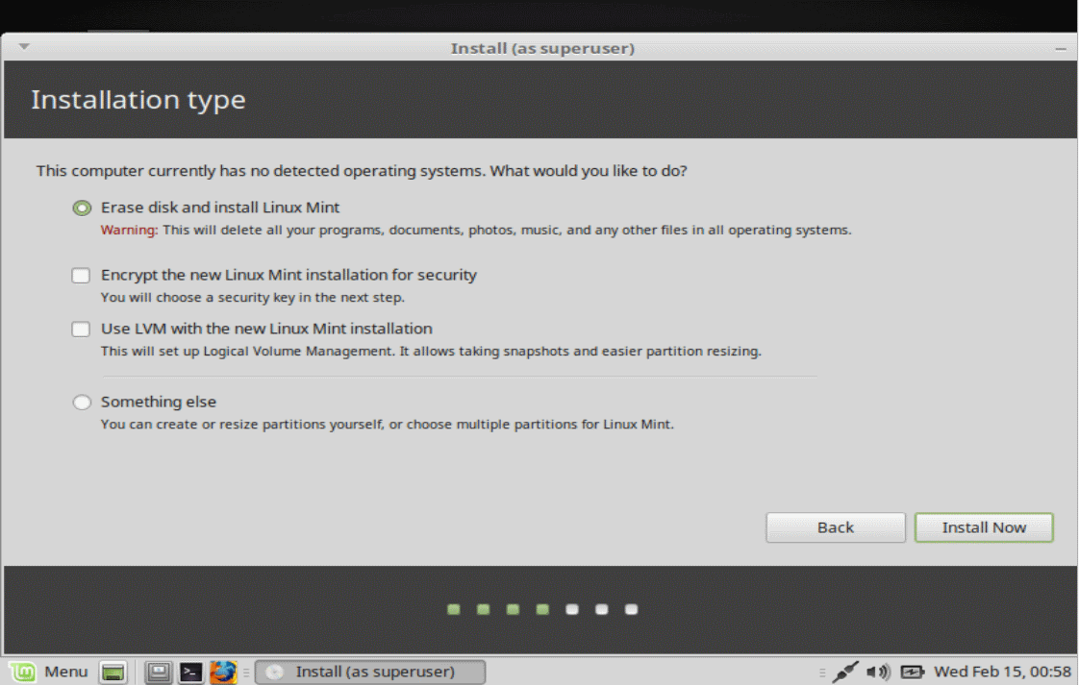Viewport: 1079px width, 685px height.
Task: Click the Show Desktop icon in panel
Action: tap(113, 672)
